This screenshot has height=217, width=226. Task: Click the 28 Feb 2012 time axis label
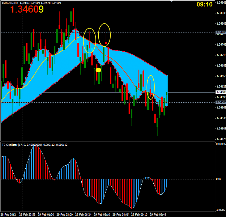tap(8, 214)
